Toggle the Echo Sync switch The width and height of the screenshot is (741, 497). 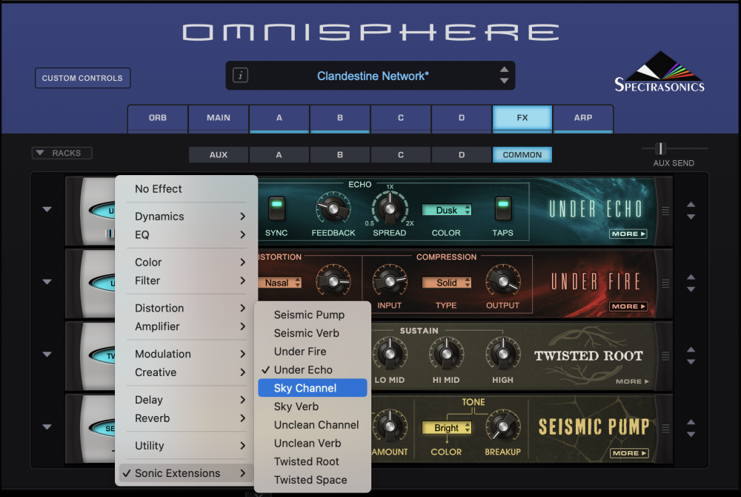[x=276, y=208]
